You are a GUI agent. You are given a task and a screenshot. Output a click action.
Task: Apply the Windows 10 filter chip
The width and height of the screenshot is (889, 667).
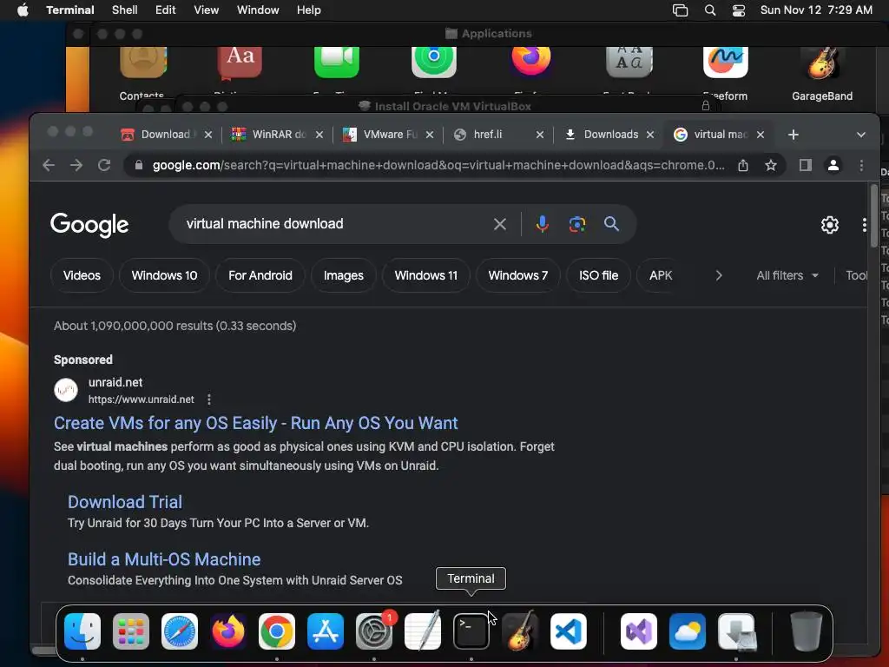(164, 275)
